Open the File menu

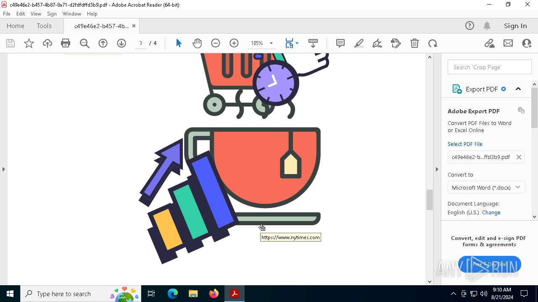pyautogui.click(x=7, y=14)
